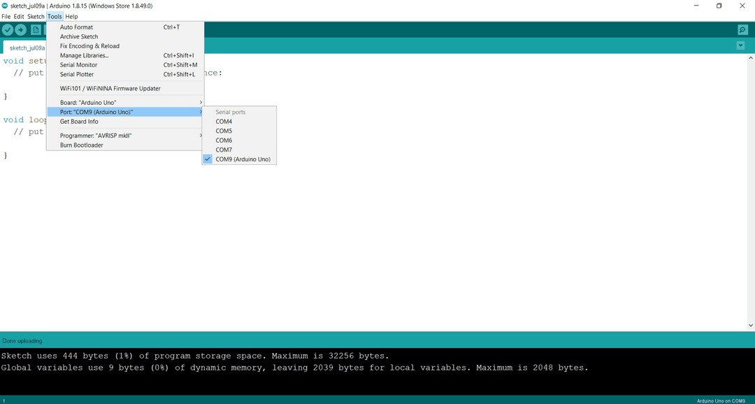Click "Global variables use 9 bytes" console line
755x404 pixels.
tap(294, 368)
